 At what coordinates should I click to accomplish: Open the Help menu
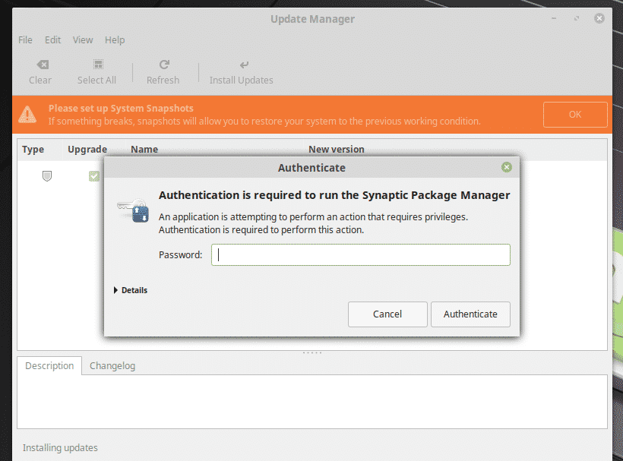pos(114,39)
